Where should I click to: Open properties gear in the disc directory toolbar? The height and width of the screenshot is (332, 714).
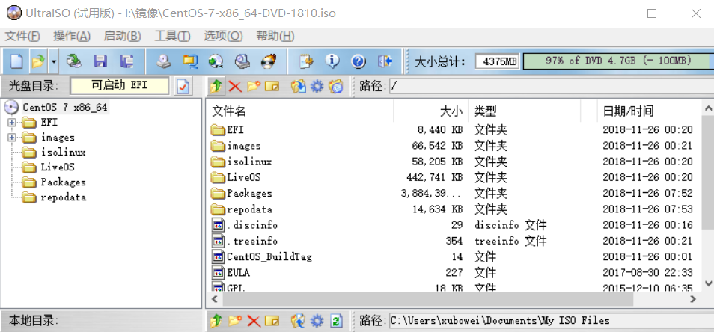coord(317,87)
